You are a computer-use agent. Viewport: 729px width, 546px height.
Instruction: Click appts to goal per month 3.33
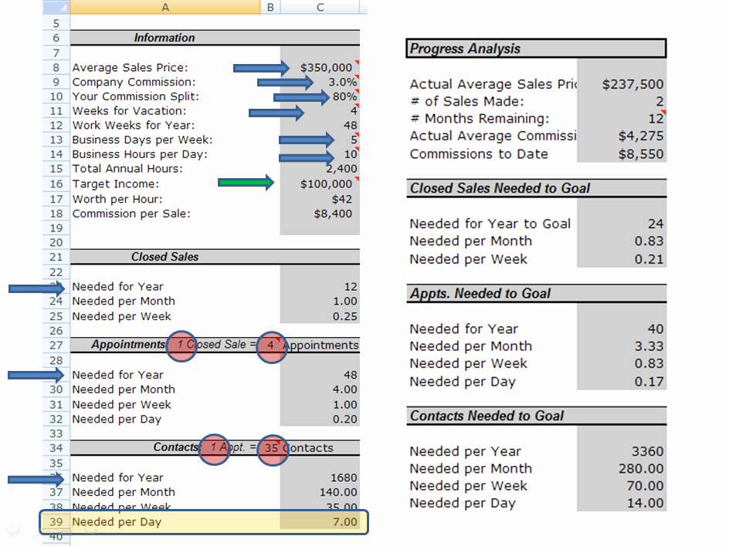(x=622, y=346)
